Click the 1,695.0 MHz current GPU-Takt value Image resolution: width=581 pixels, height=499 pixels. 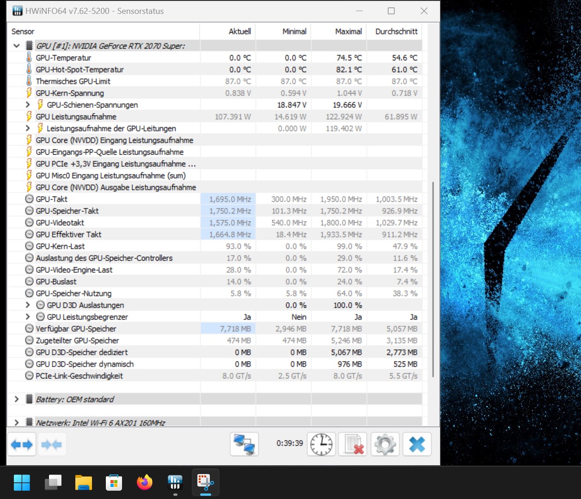pyautogui.click(x=230, y=199)
